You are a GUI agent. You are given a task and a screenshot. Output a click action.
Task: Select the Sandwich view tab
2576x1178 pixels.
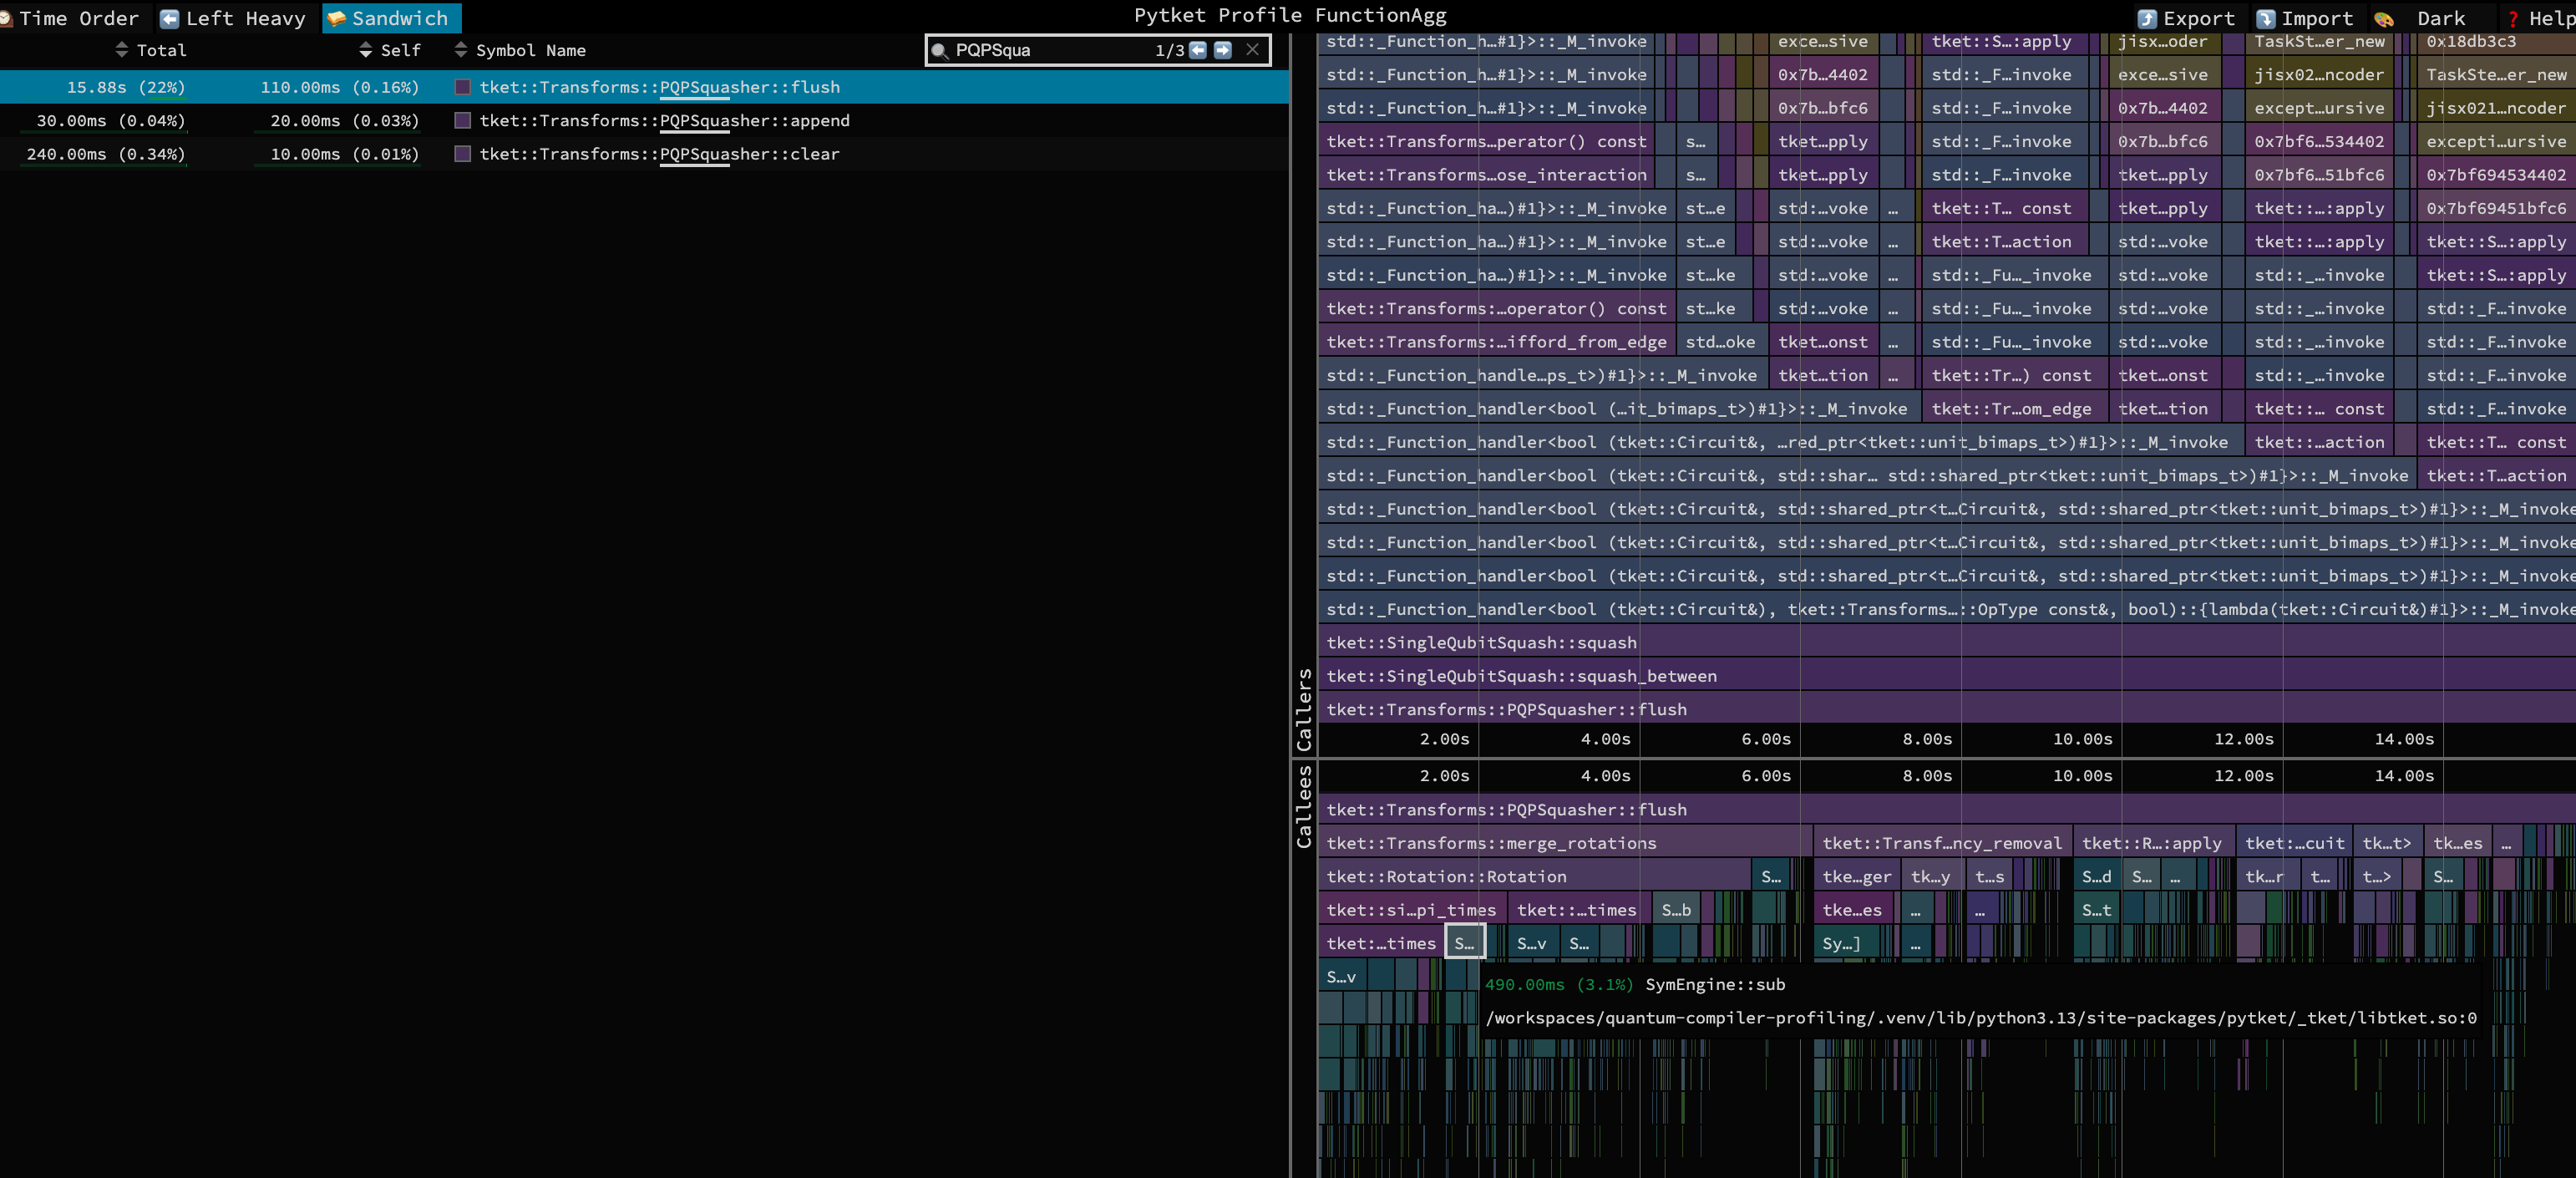pyautogui.click(x=390, y=18)
